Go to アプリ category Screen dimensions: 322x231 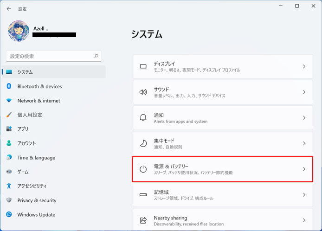[54, 129]
